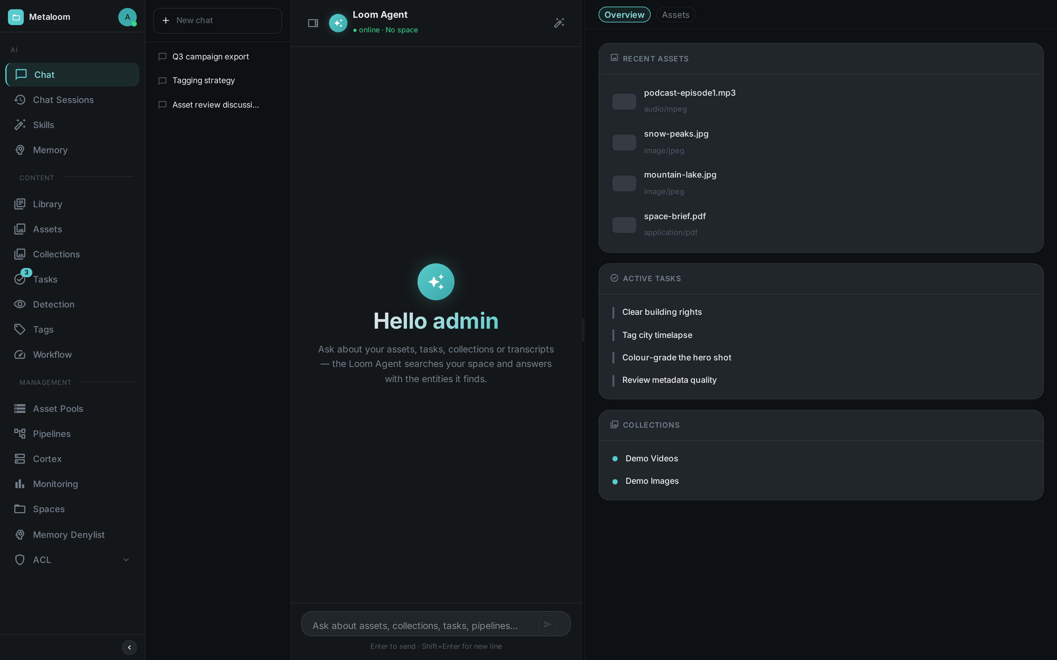Click the Collections panel header icon
1057x660 pixels.
pos(614,424)
